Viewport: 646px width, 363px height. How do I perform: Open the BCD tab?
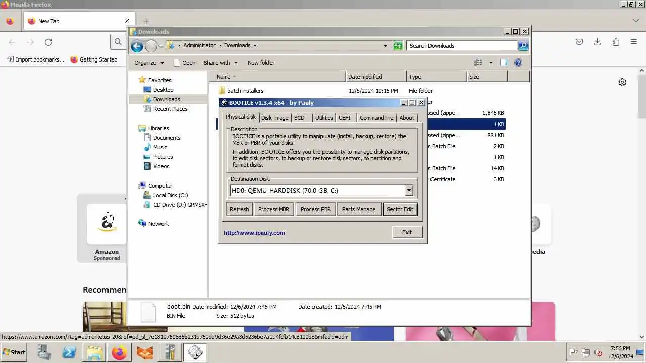300,118
